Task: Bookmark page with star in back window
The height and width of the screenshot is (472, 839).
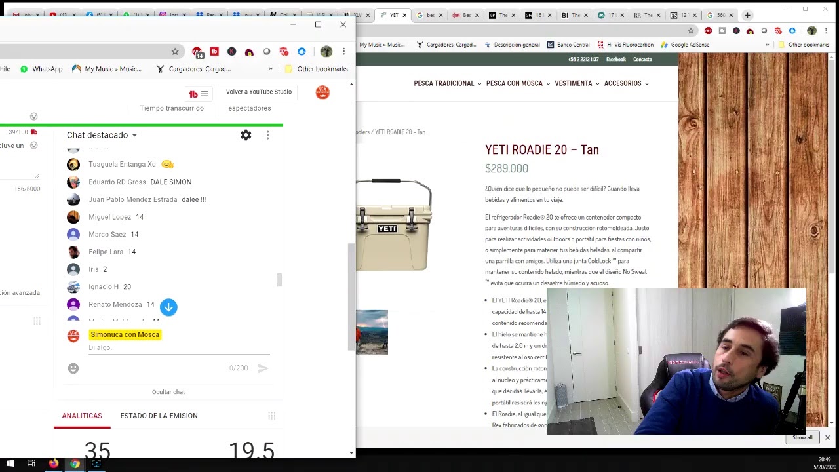Action: point(690,31)
